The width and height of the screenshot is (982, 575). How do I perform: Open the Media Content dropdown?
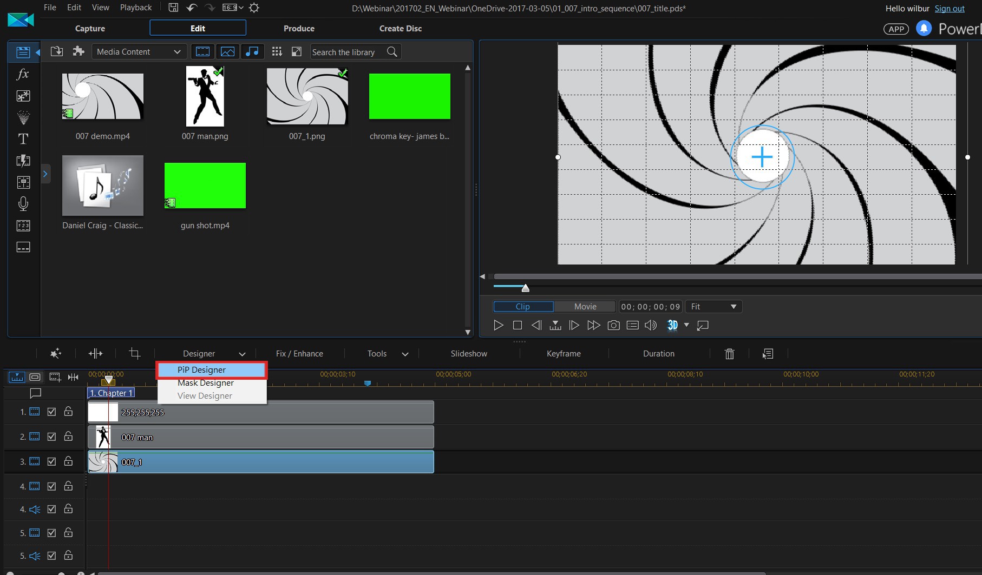click(x=139, y=52)
